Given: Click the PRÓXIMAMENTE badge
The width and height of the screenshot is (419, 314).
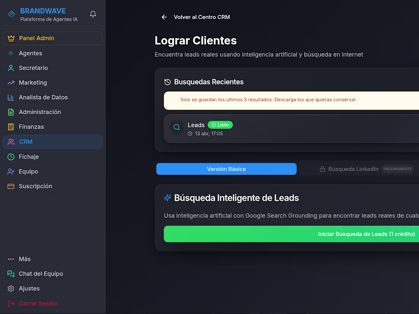Looking at the screenshot, I should click(x=397, y=169).
